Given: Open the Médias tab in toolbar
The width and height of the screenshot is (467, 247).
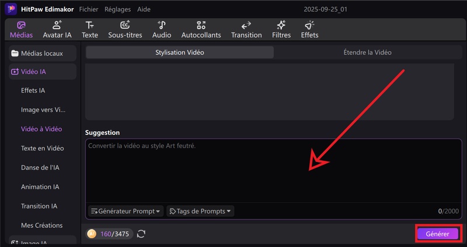Looking at the screenshot, I should pos(21,30).
